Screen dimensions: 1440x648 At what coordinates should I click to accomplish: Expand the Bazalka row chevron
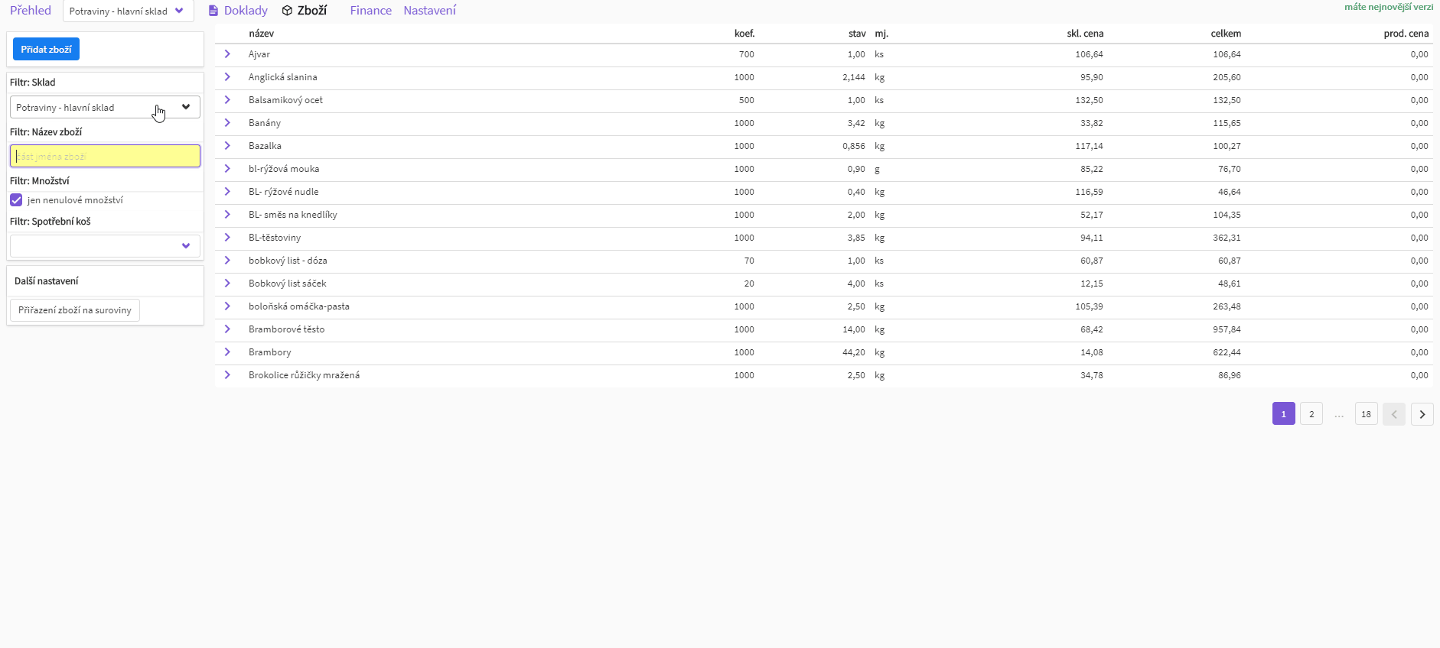(227, 146)
